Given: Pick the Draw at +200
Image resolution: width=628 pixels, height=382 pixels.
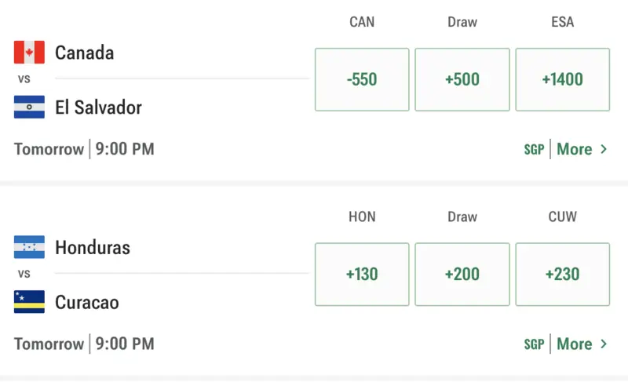Looking at the screenshot, I should [x=462, y=274].
